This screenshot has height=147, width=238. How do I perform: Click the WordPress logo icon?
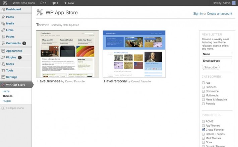click(x=5, y=3)
